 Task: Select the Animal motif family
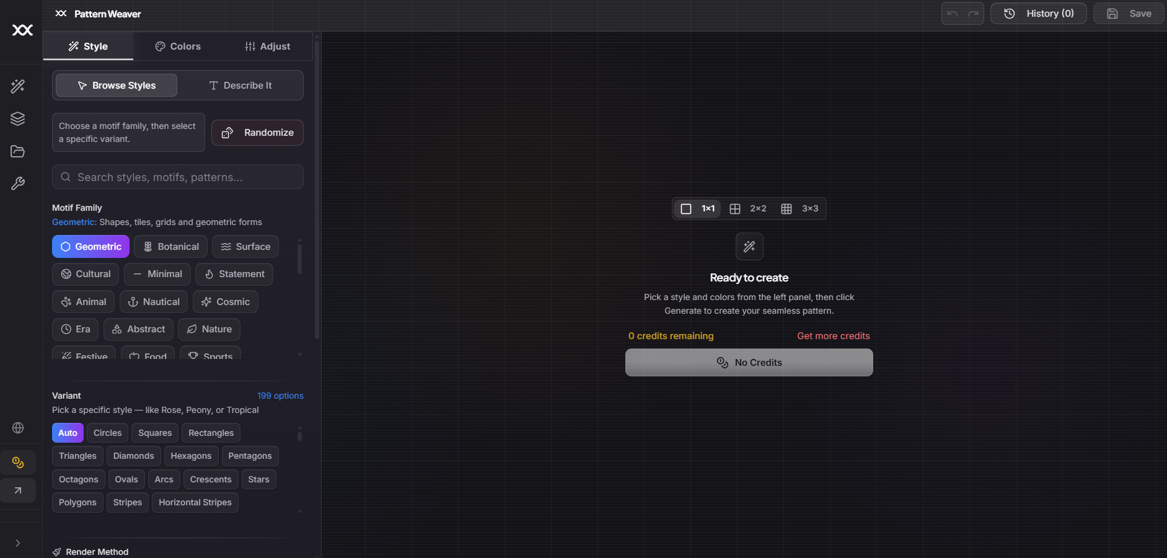(x=83, y=302)
